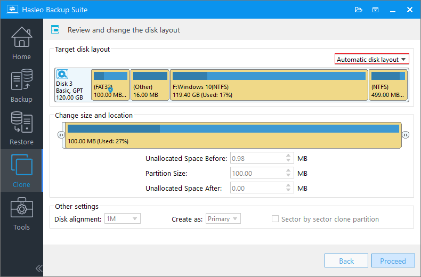Select the Other 16.00 MB partition

pyautogui.click(x=150, y=85)
